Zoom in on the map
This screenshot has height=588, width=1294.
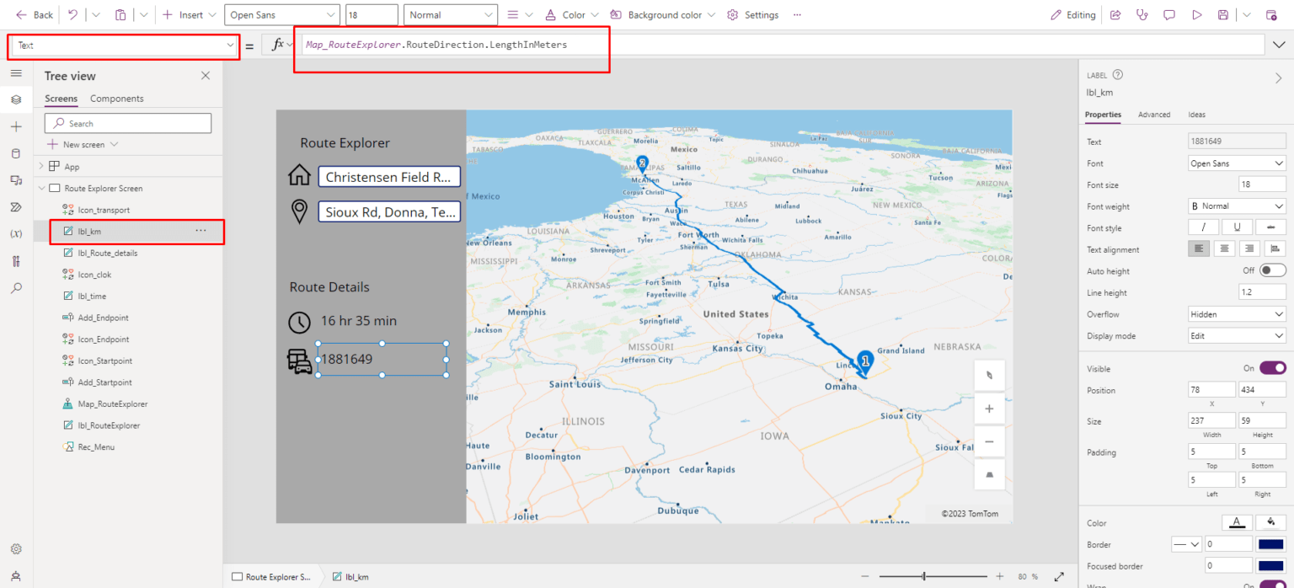coord(989,409)
